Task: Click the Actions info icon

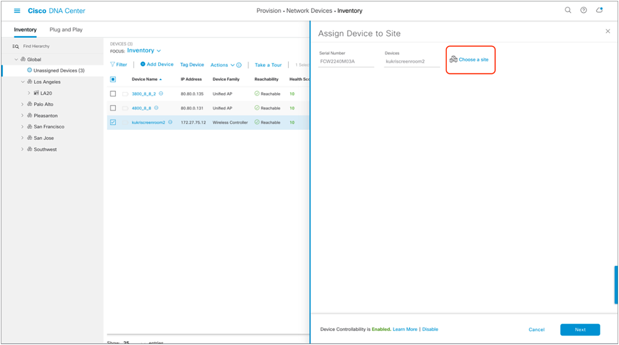Action: tap(239, 65)
